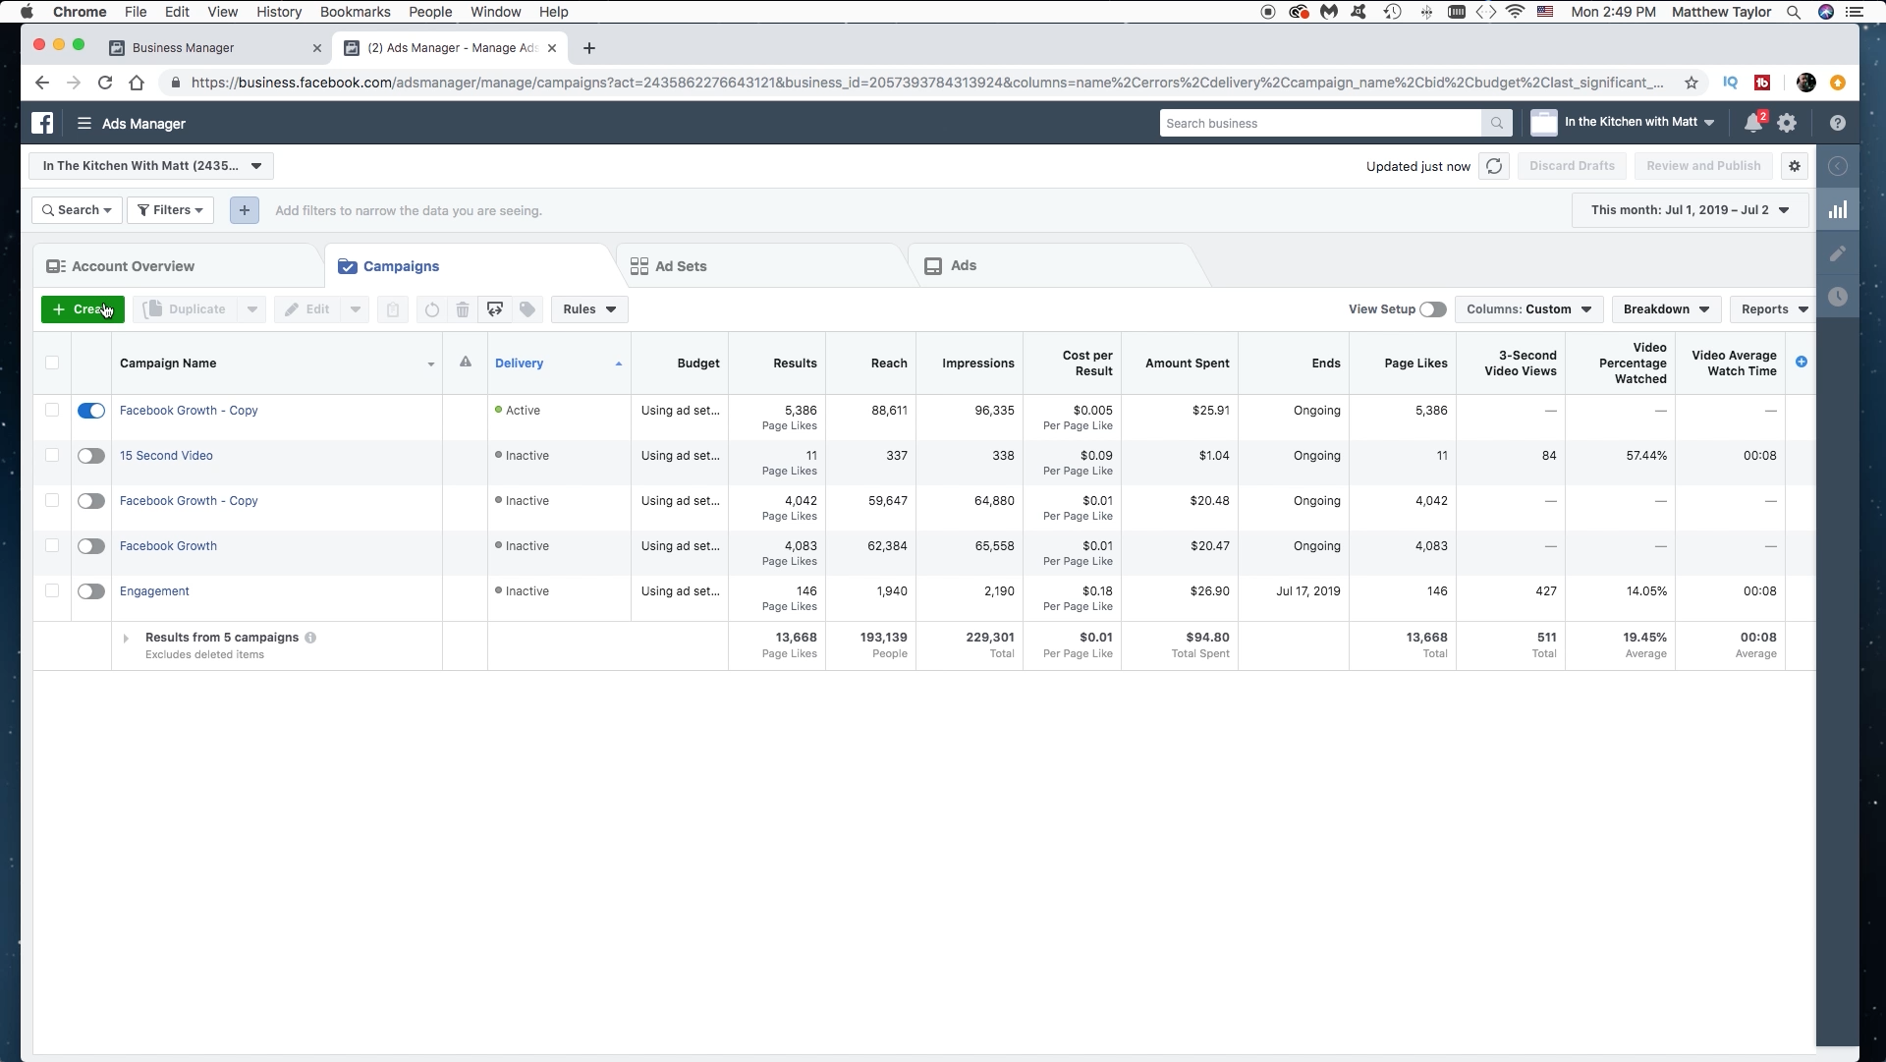The height and width of the screenshot is (1062, 1886).
Task: Open the Engagement campaign link
Action: click(154, 591)
